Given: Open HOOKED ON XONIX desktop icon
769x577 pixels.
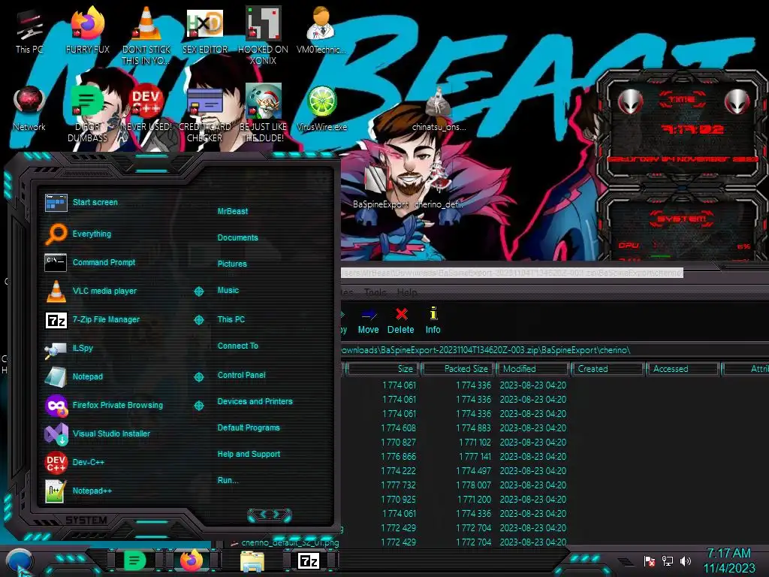Looking at the screenshot, I should tap(263, 35).
